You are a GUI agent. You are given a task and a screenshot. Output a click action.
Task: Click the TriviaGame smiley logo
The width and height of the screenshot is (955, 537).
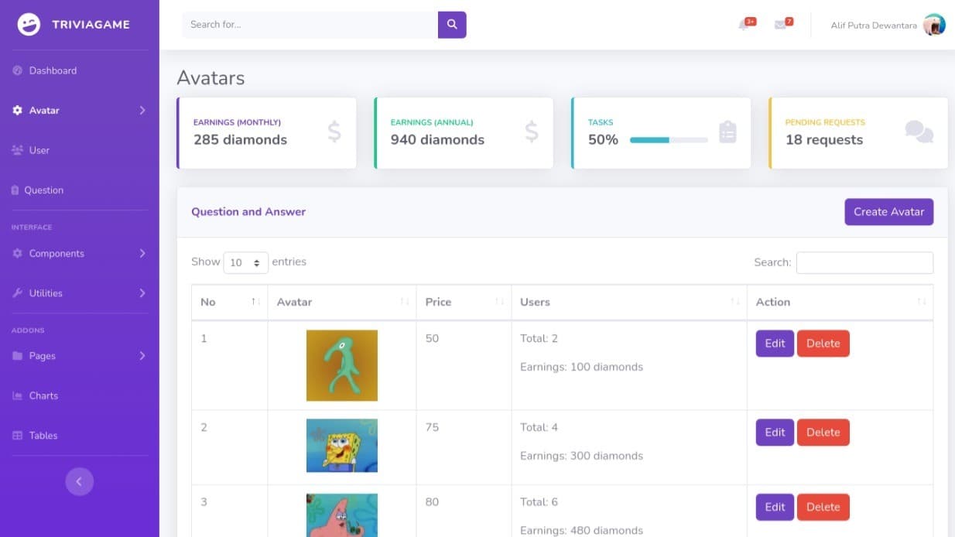pyautogui.click(x=28, y=24)
